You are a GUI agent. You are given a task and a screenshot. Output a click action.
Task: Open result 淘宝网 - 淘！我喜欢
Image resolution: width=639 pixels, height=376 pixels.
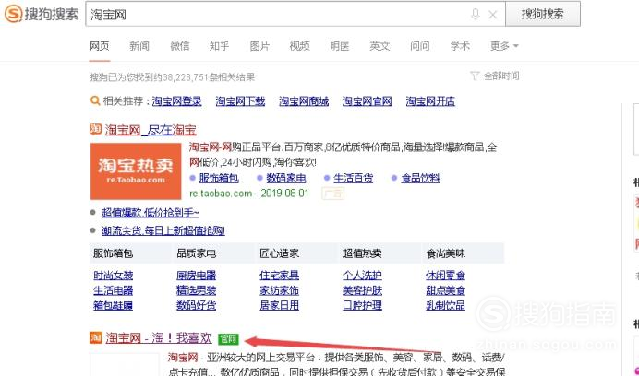point(159,338)
